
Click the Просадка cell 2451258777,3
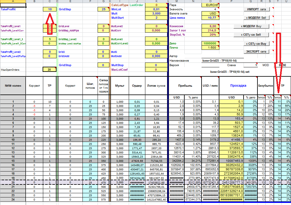point(231,183)
